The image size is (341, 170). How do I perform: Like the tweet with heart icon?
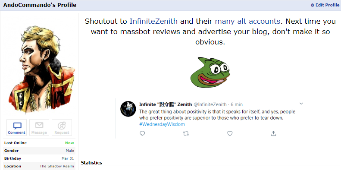[x=230, y=133]
